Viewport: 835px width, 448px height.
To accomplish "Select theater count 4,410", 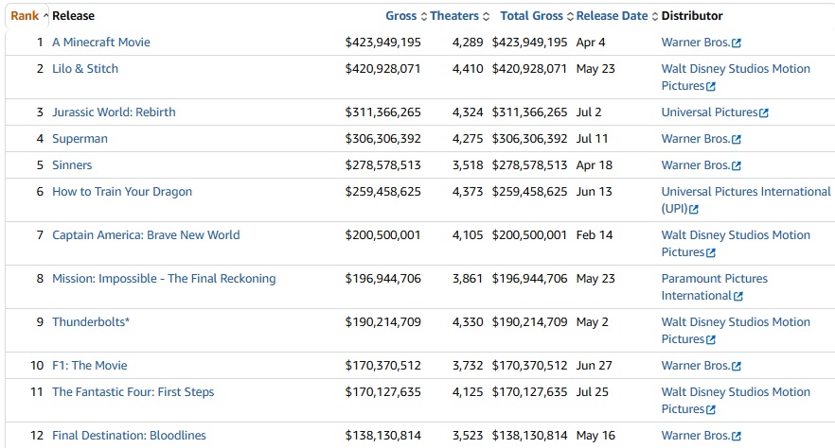I will tap(468, 69).
